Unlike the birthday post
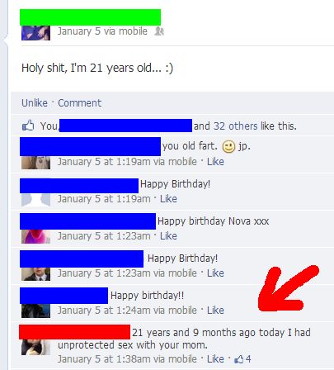334x370 pixels. coord(35,103)
